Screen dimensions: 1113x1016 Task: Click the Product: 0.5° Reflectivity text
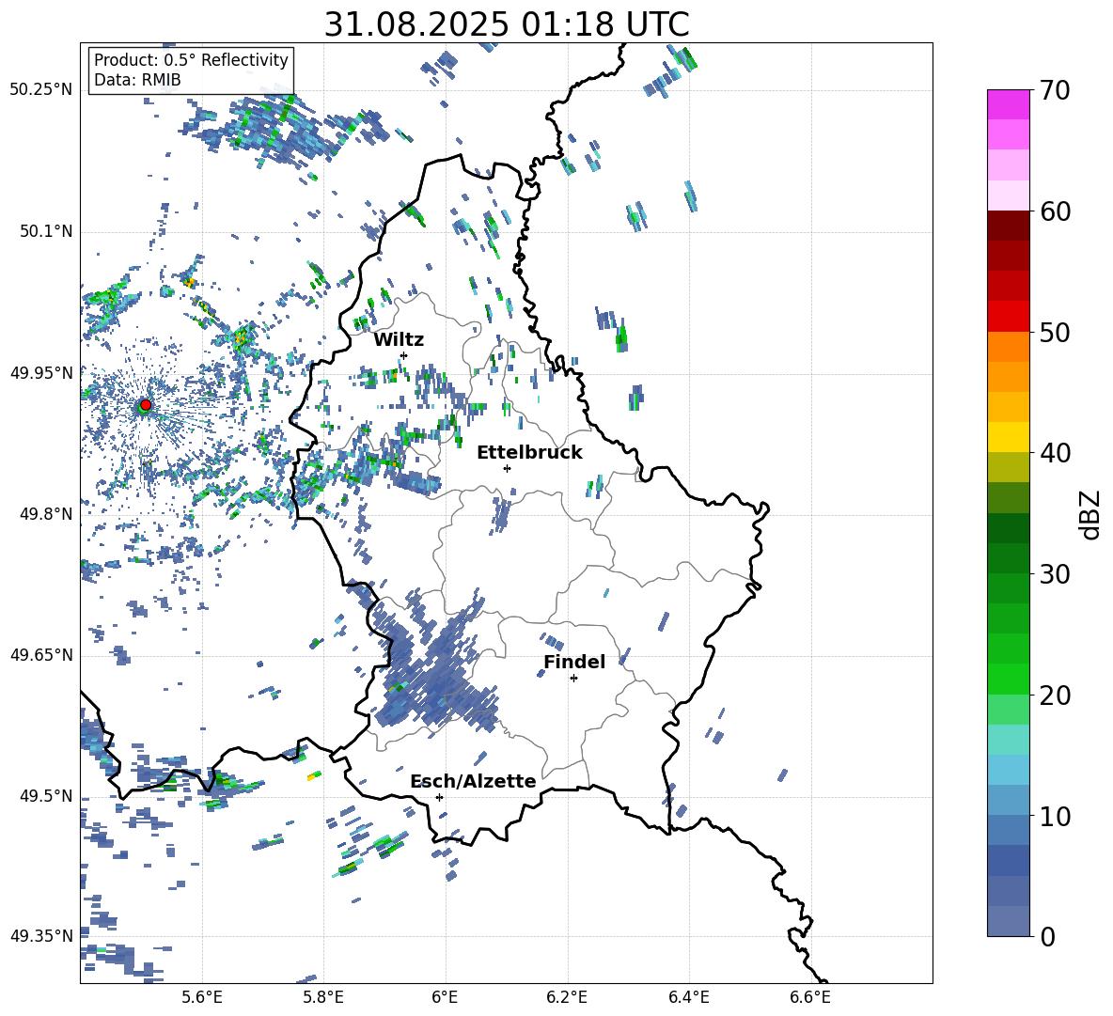click(191, 60)
